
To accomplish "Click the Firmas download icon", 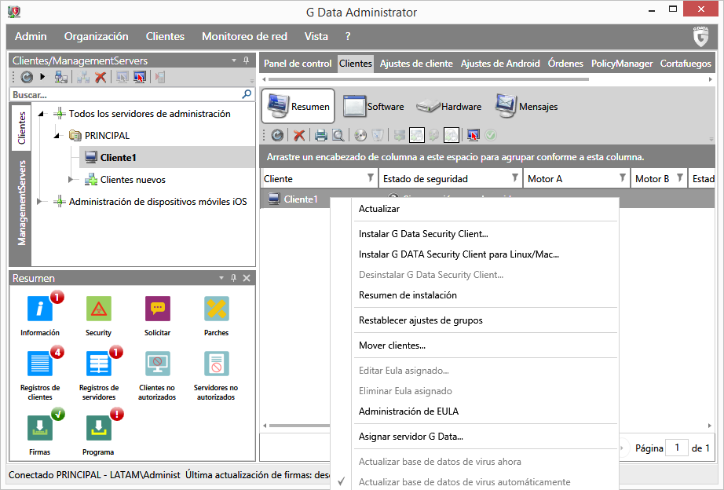I will pyautogui.click(x=39, y=429).
